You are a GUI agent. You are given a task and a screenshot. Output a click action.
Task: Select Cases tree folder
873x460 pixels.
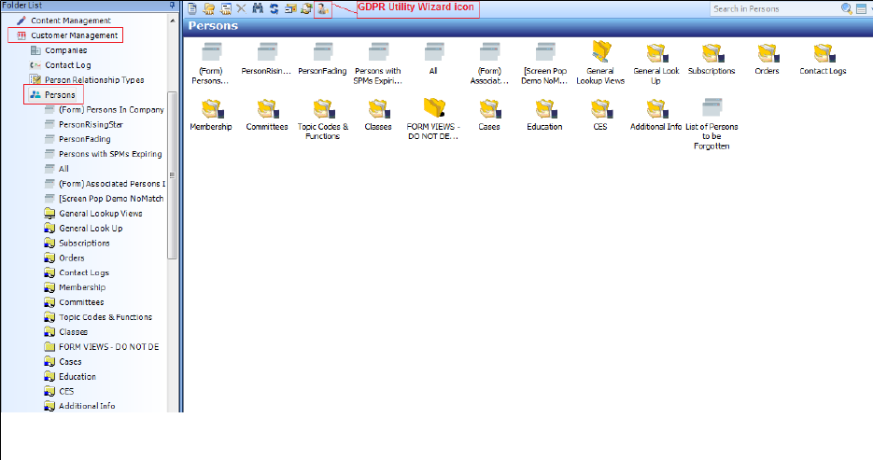70,361
